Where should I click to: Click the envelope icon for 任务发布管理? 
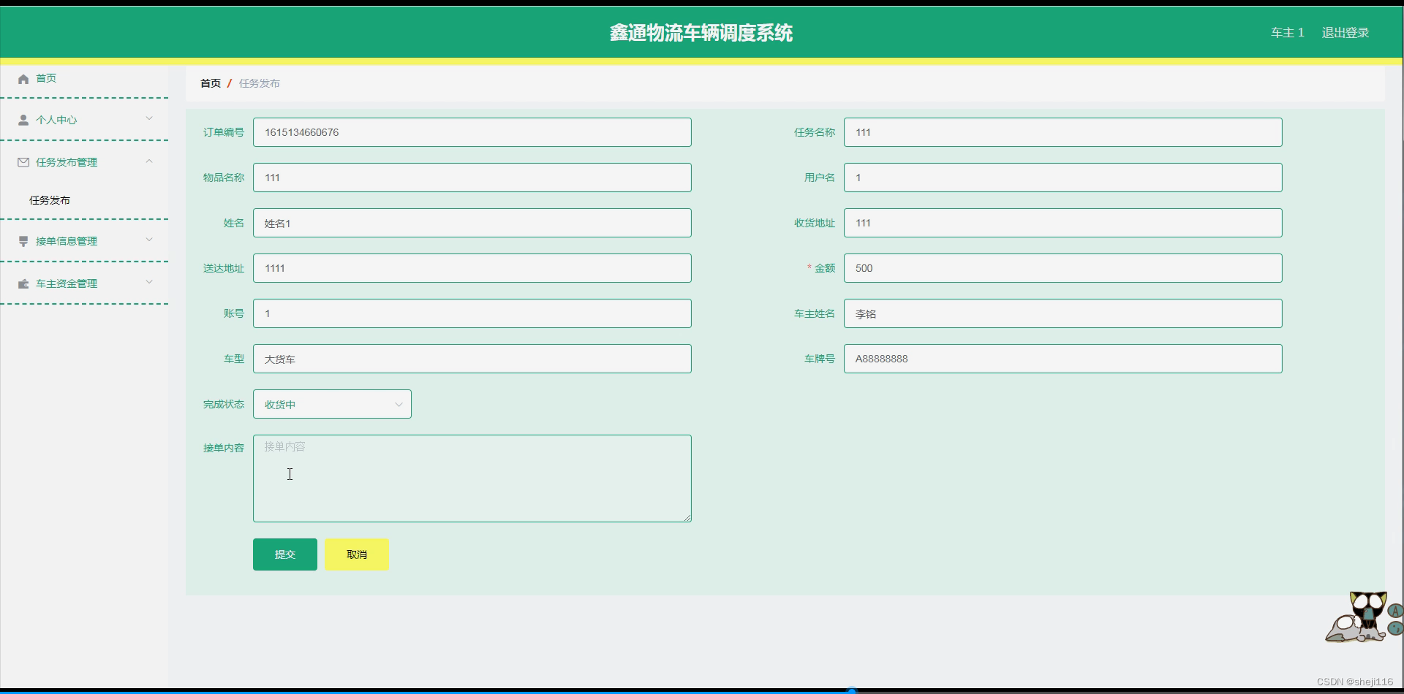(23, 161)
